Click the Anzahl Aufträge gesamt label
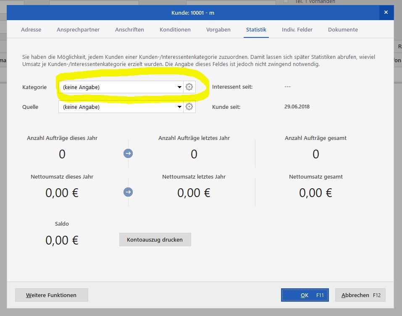This screenshot has width=402, height=316. point(315,138)
